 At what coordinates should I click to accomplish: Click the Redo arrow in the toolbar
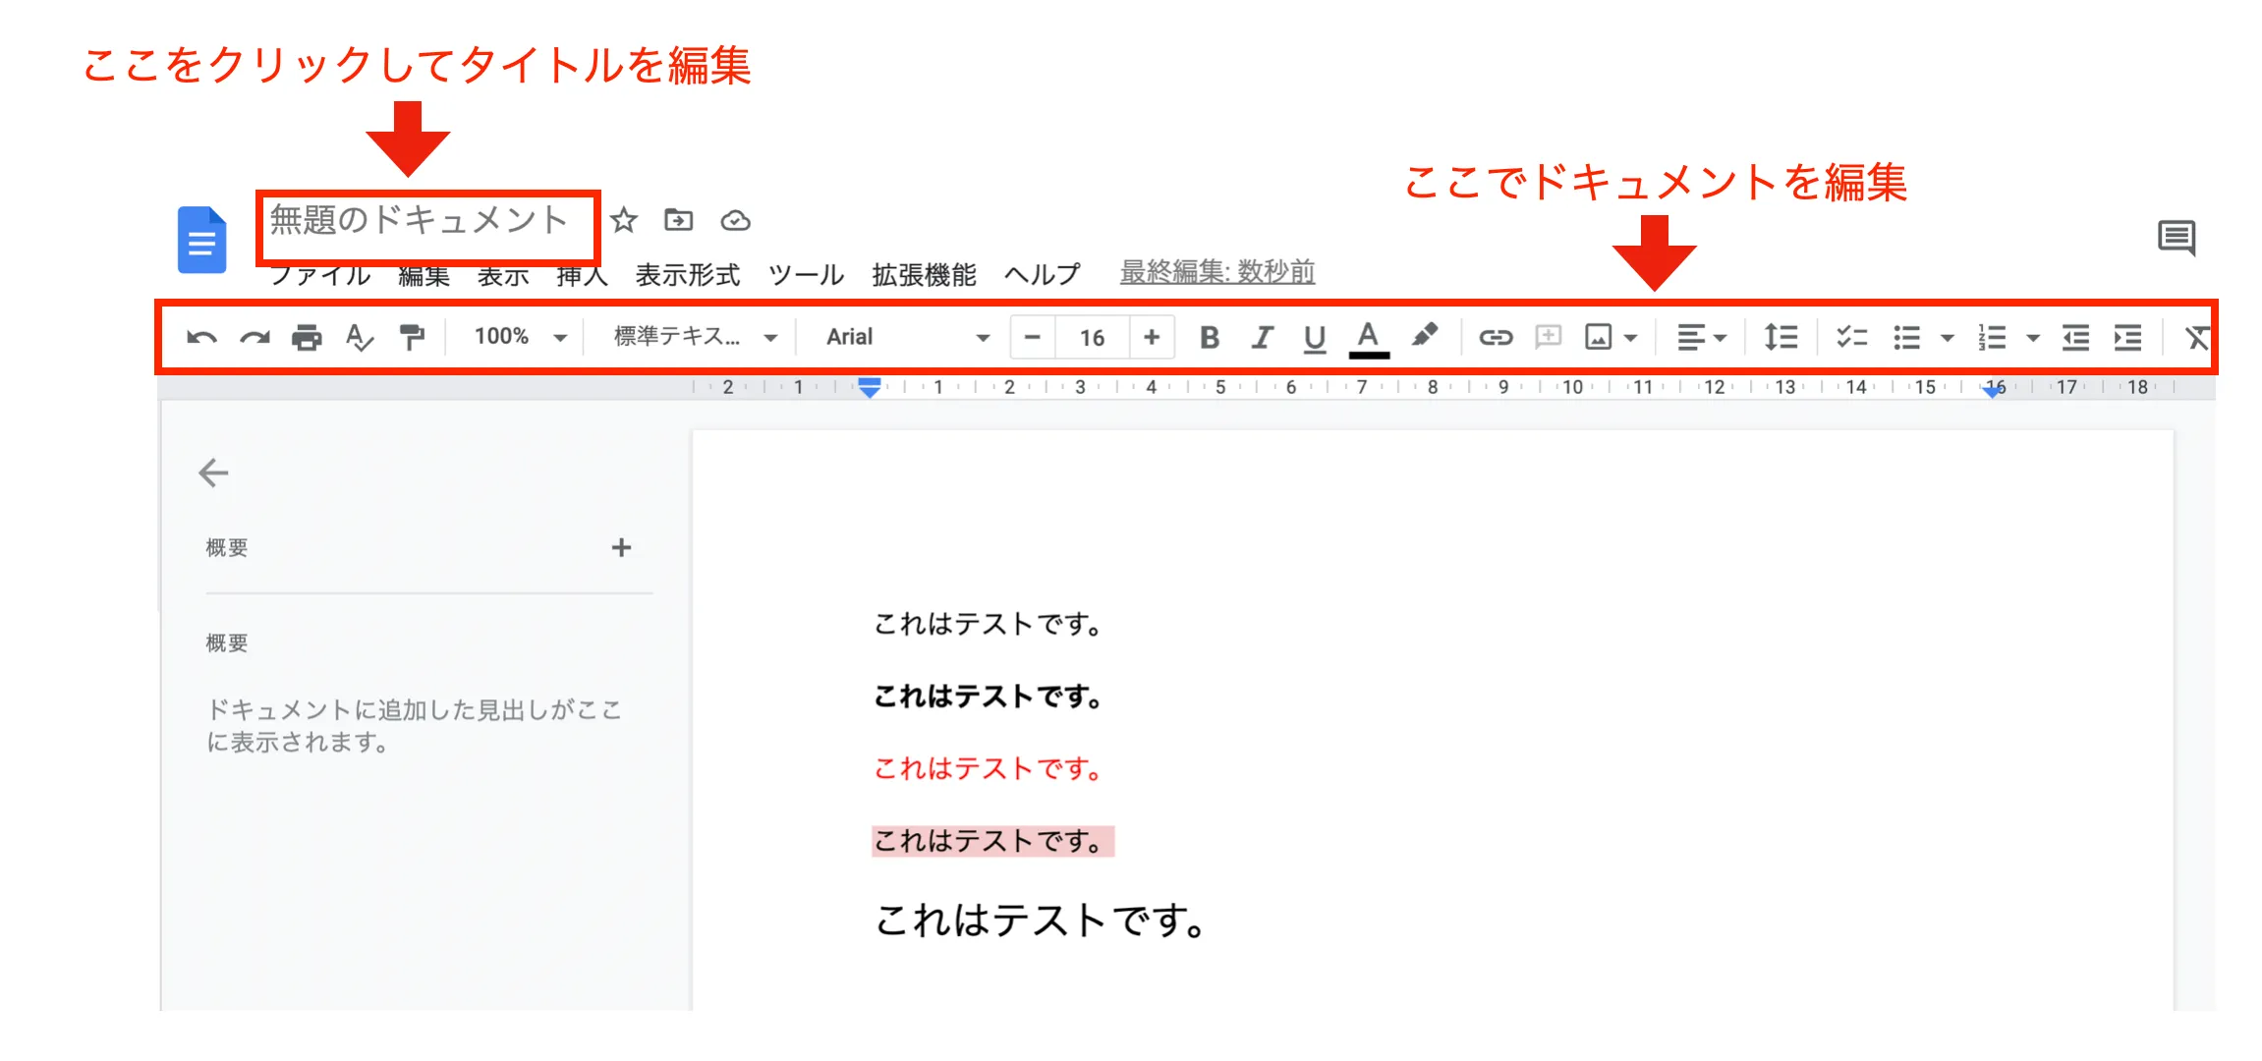(254, 338)
